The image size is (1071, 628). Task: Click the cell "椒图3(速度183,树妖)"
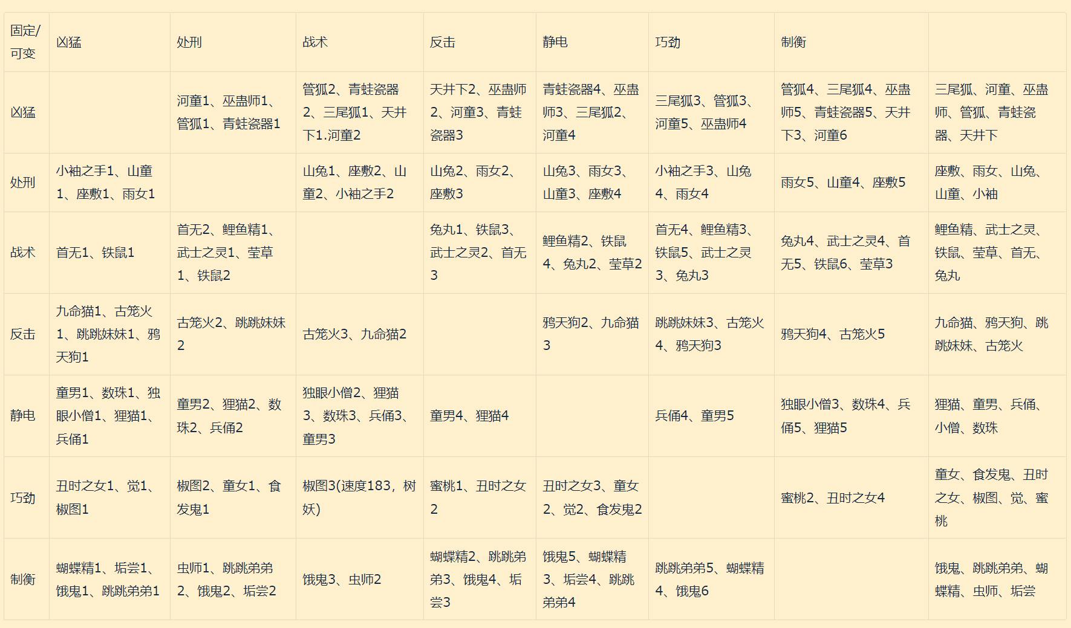tap(360, 497)
